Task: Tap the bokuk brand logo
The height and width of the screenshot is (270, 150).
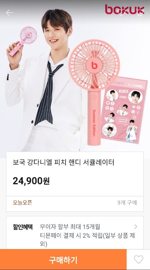Action: coord(125,9)
